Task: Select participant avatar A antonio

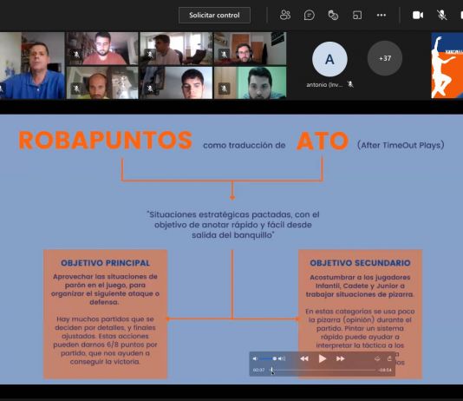Action: click(329, 59)
